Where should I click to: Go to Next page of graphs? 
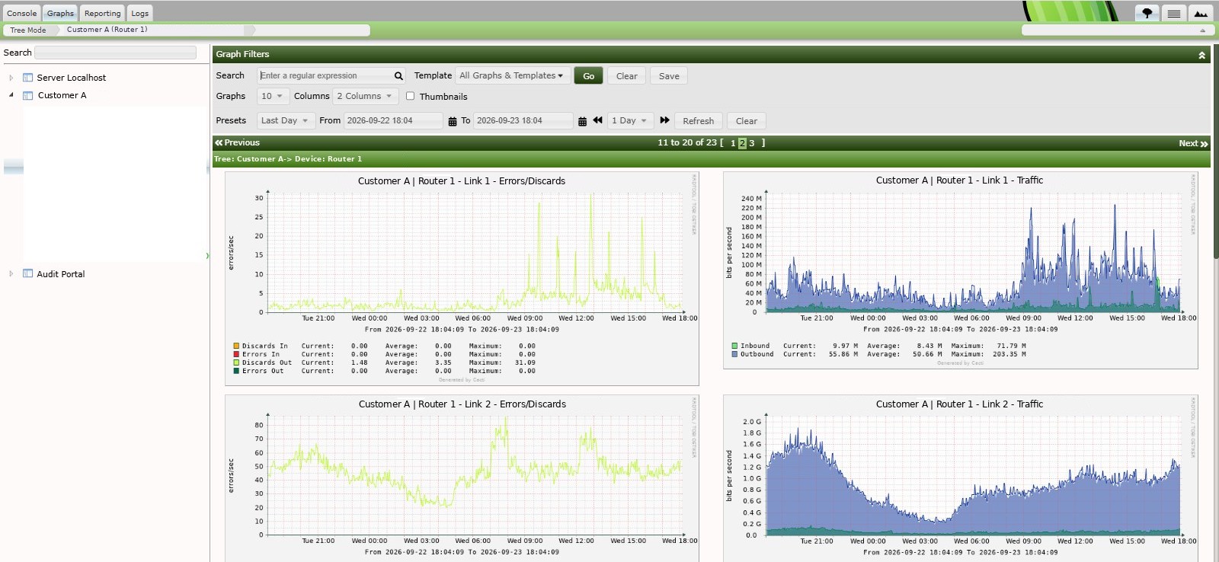click(1193, 143)
